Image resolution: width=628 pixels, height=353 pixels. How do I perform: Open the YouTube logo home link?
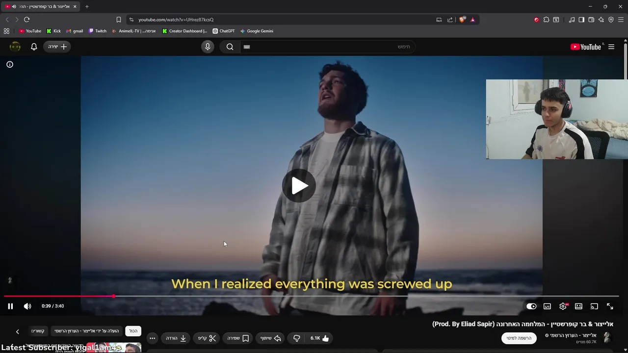[586, 47]
